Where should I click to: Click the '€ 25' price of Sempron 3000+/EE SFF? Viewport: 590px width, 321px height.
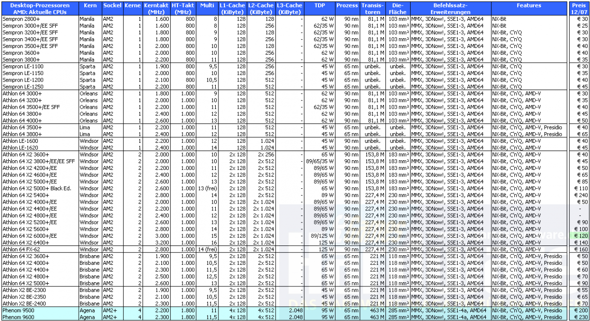click(x=583, y=26)
